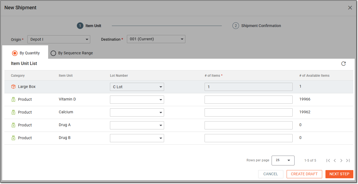Click the Large Box category label

click(x=27, y=87)
